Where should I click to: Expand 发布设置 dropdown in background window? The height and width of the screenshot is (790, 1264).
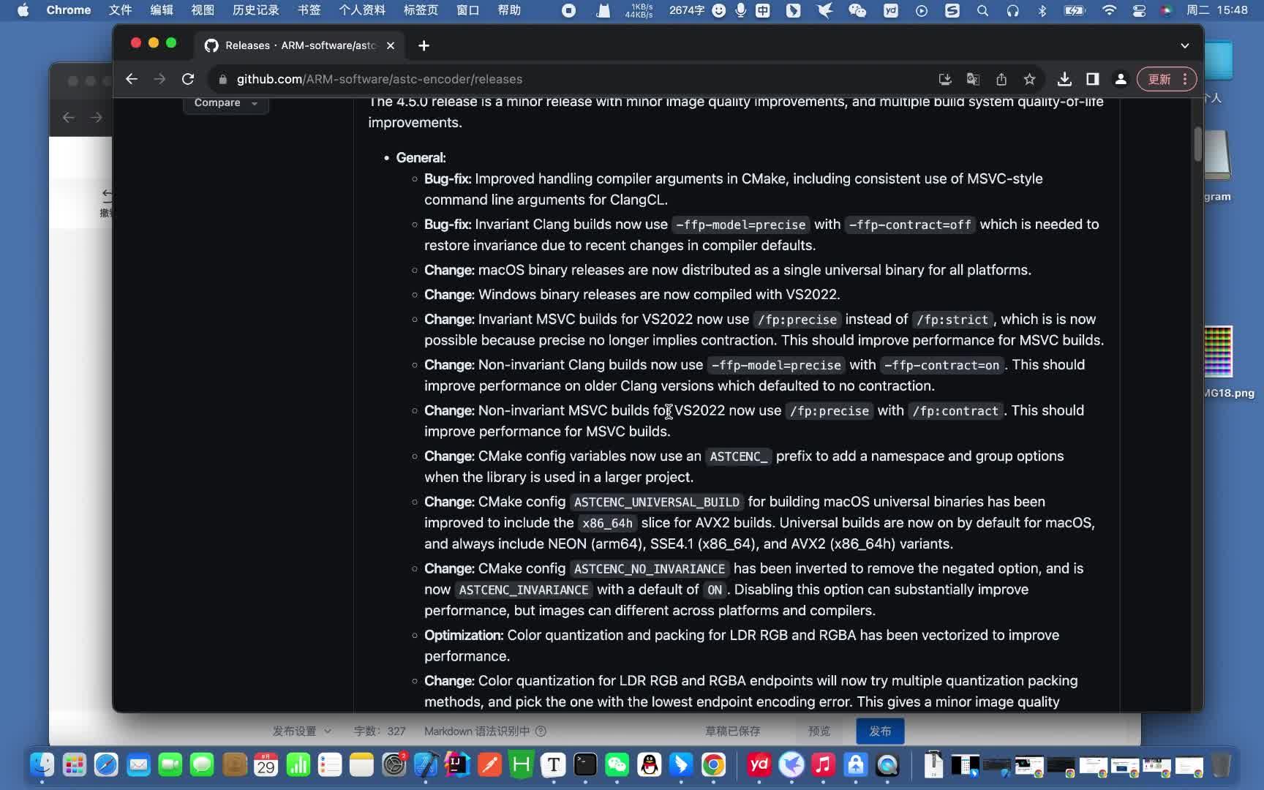[301, 731]
